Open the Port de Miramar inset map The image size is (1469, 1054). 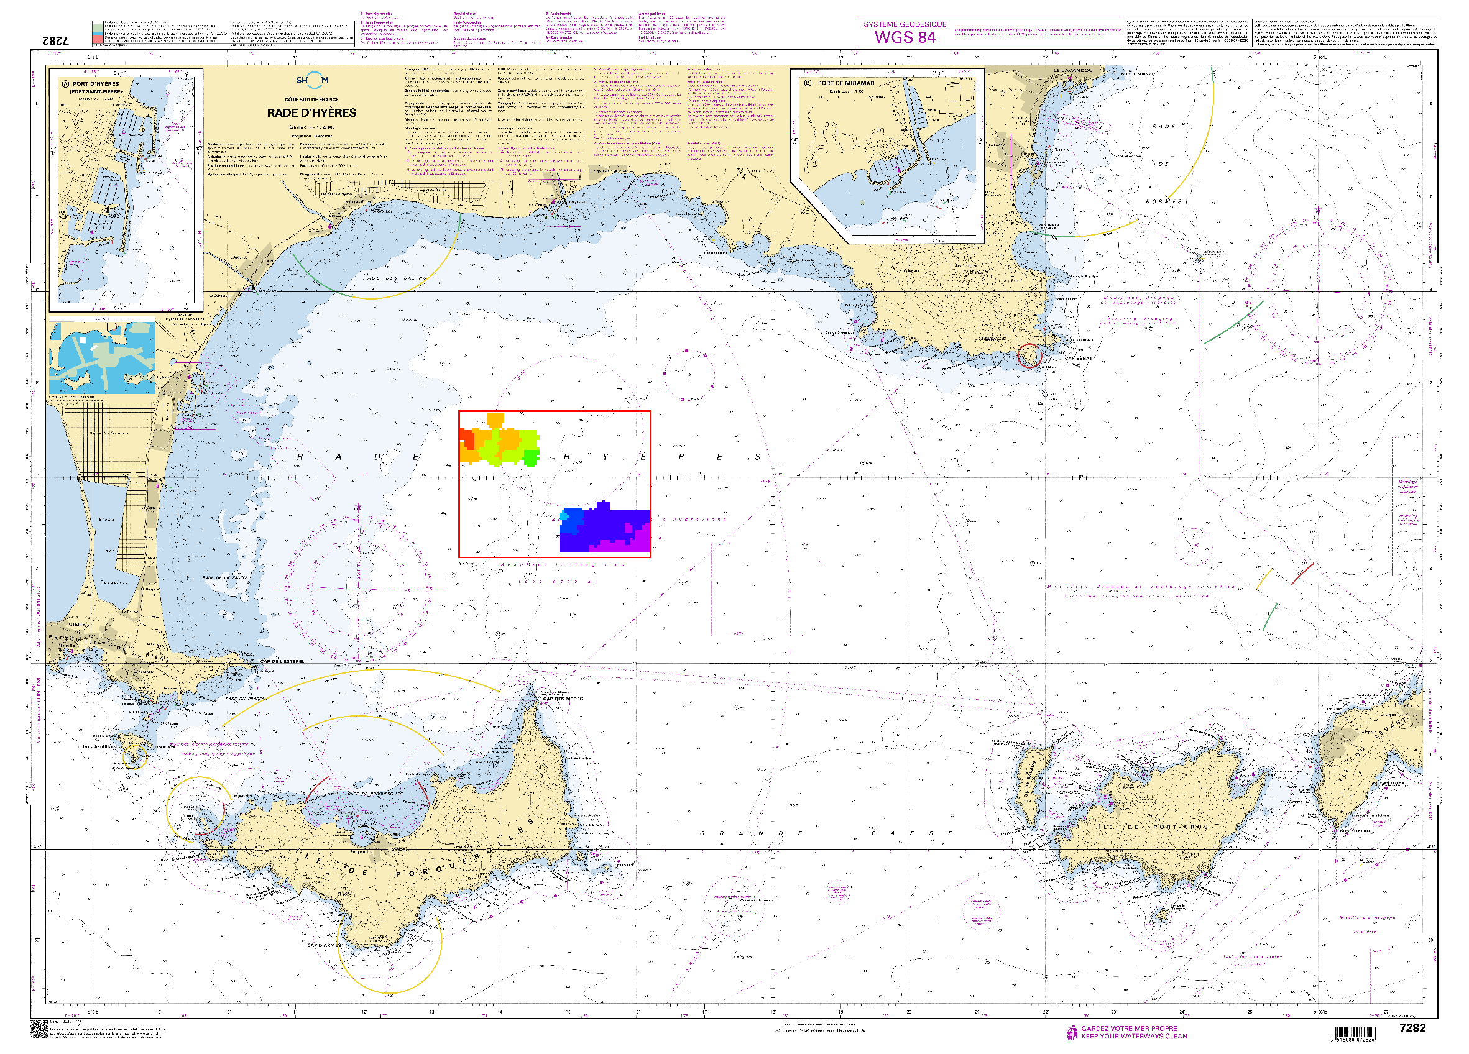[x=887, y=155]
